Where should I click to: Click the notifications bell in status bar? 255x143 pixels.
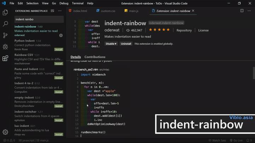point(249,141)
